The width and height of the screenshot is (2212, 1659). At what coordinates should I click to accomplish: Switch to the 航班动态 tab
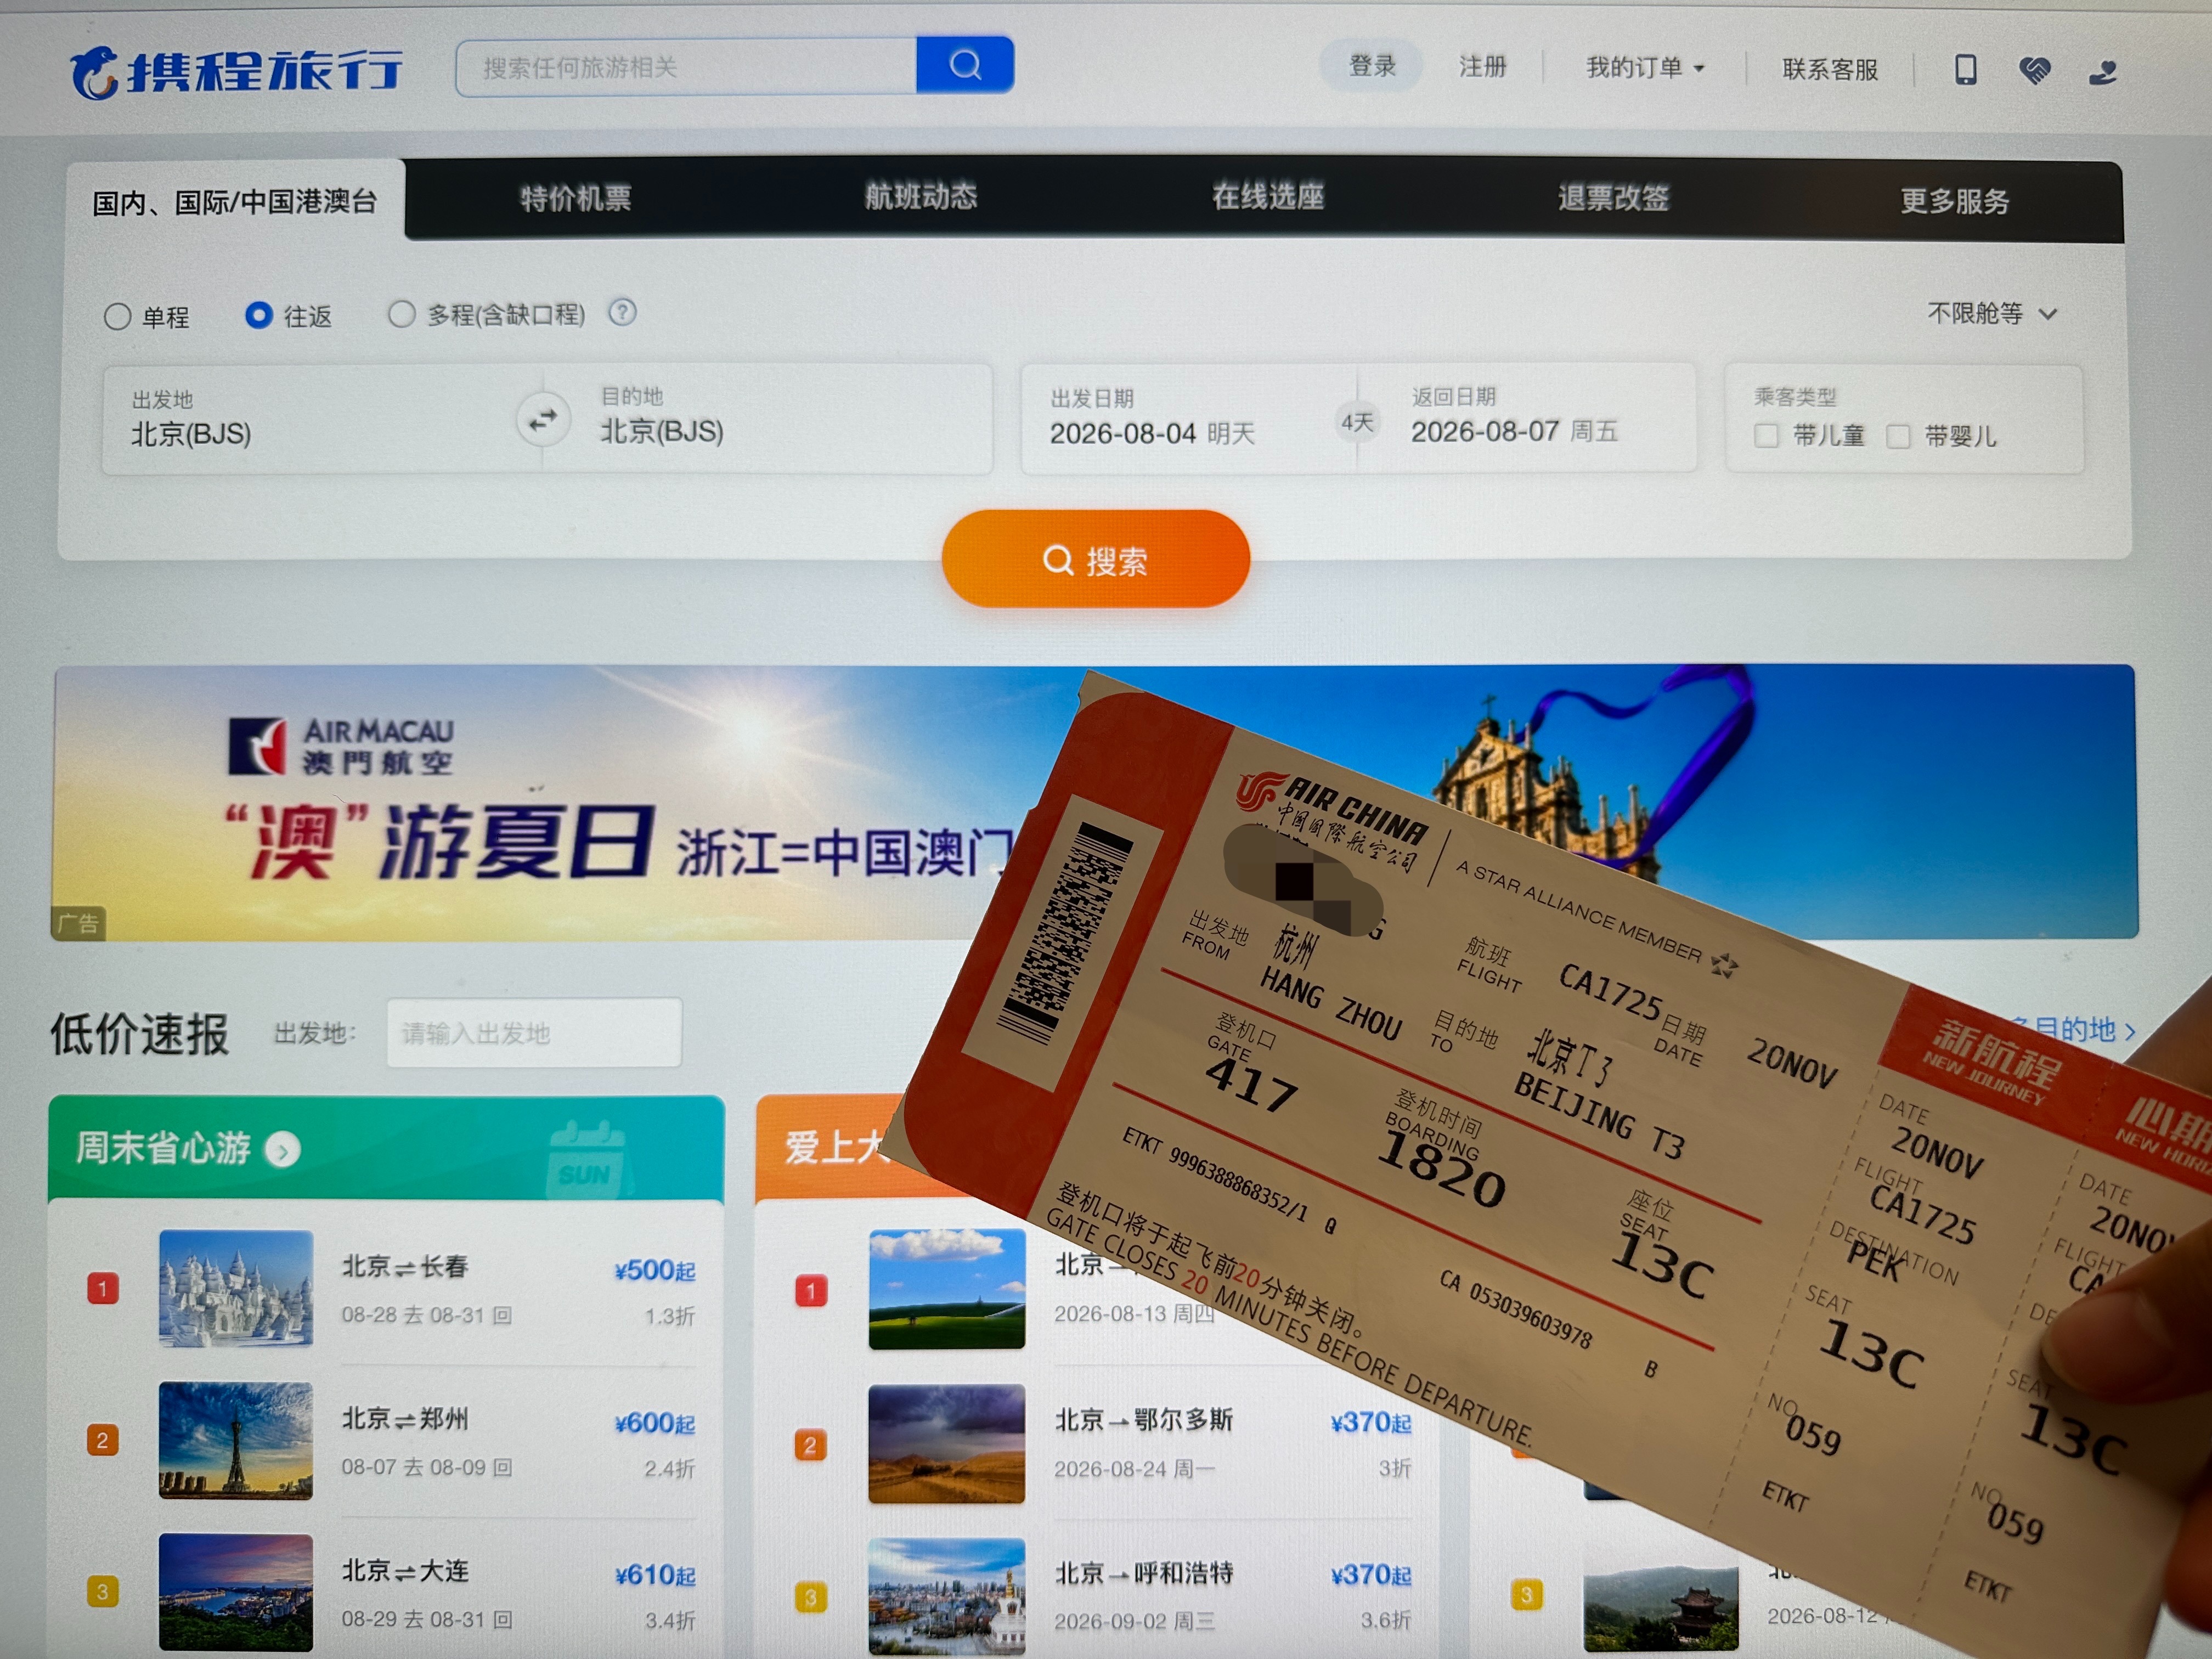coord(921,197)
